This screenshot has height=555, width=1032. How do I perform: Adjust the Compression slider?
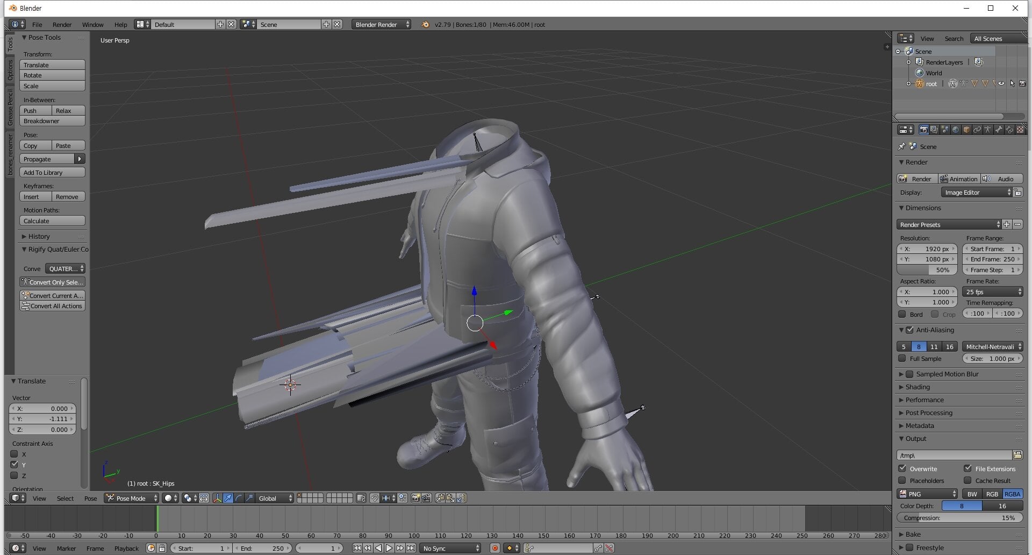959,517
